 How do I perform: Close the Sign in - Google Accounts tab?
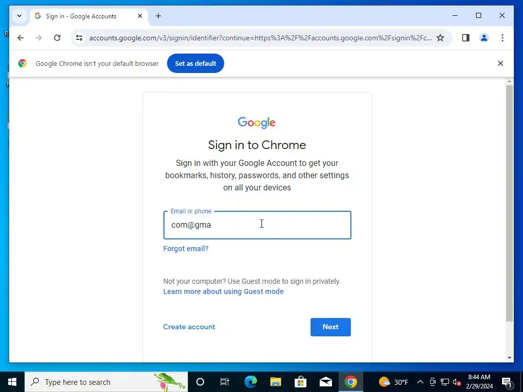click(140, 16)
